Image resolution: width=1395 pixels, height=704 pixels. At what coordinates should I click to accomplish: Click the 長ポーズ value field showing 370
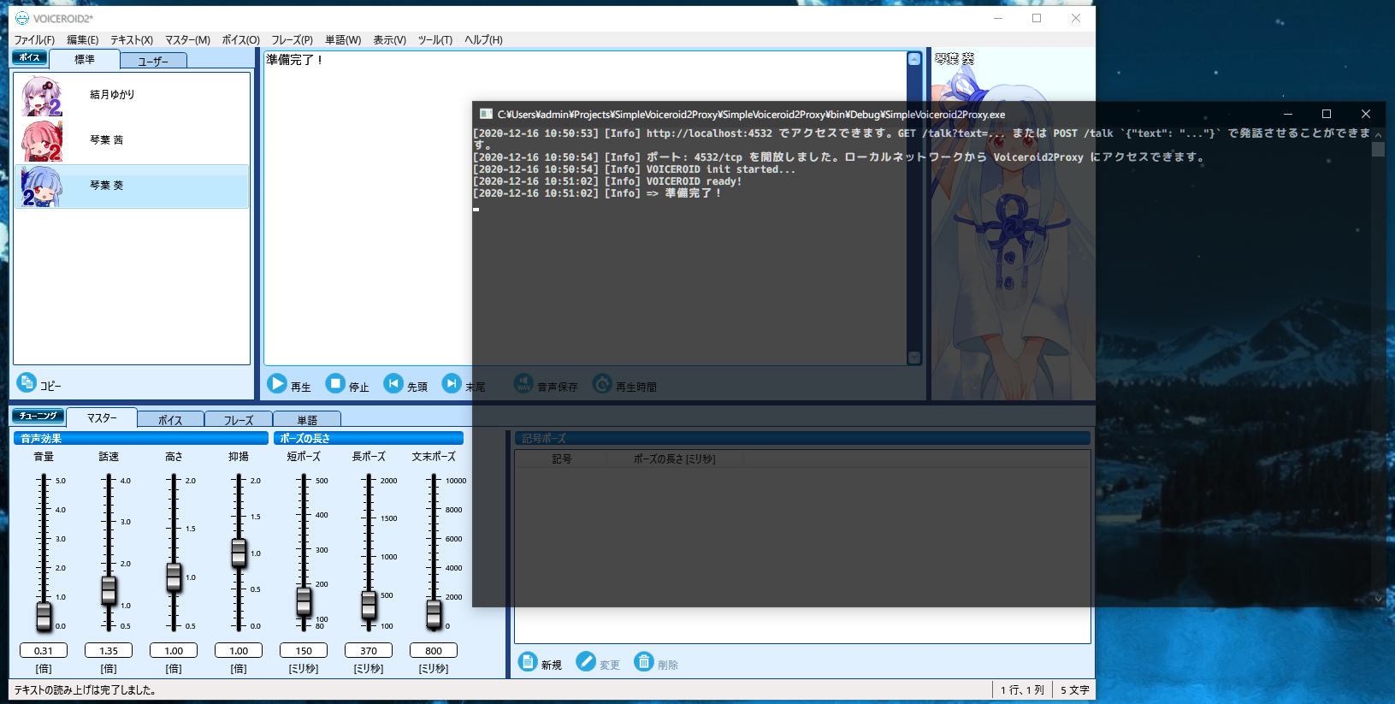click(x=369, y=651)
